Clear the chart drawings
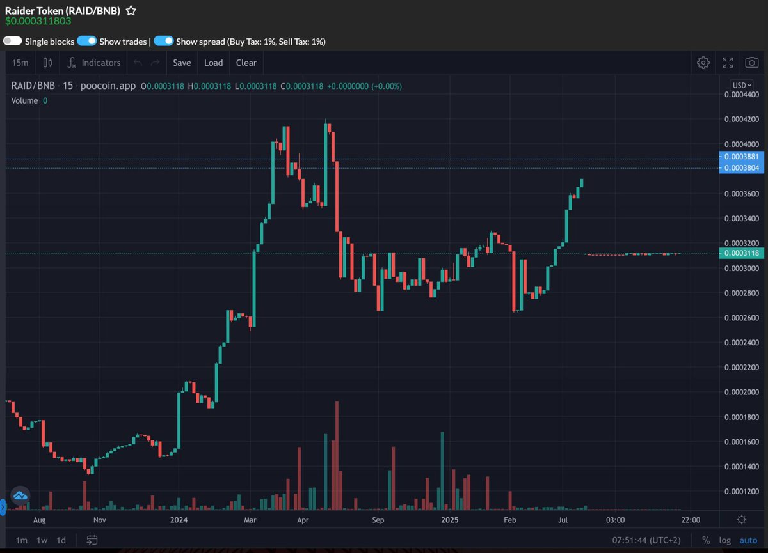Screen dimensions: 768x553 [246, 63]
